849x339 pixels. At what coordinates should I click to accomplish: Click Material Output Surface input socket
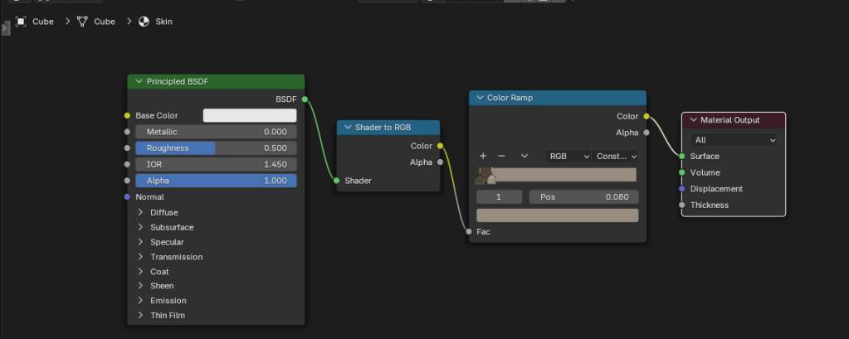pos(682,157)
